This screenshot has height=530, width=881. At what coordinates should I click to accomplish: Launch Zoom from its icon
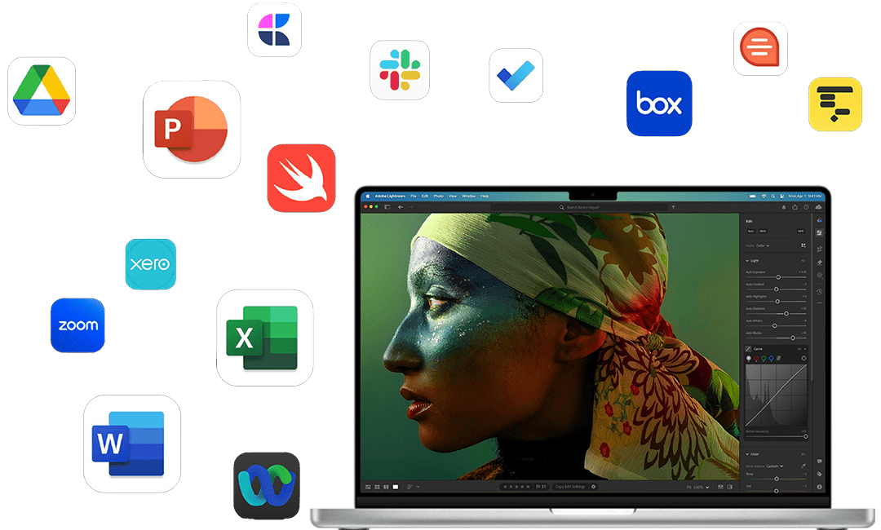coord(77,325)
